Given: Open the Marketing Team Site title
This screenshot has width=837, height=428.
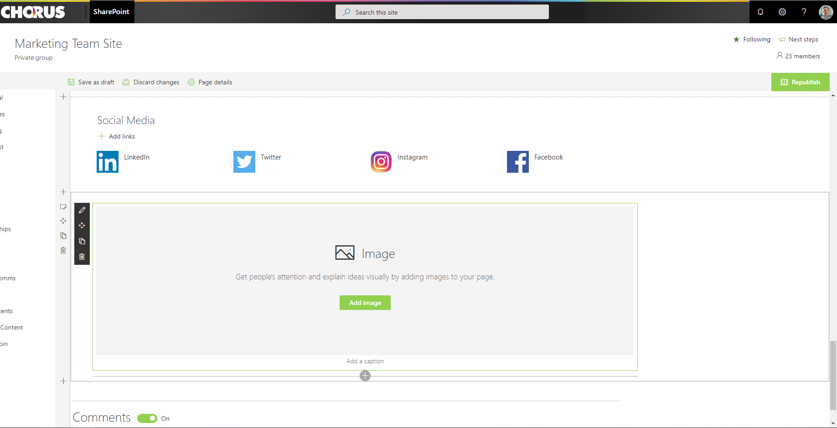Looking at the screenshot, I should pyautogui.click(x=68, y=44).
